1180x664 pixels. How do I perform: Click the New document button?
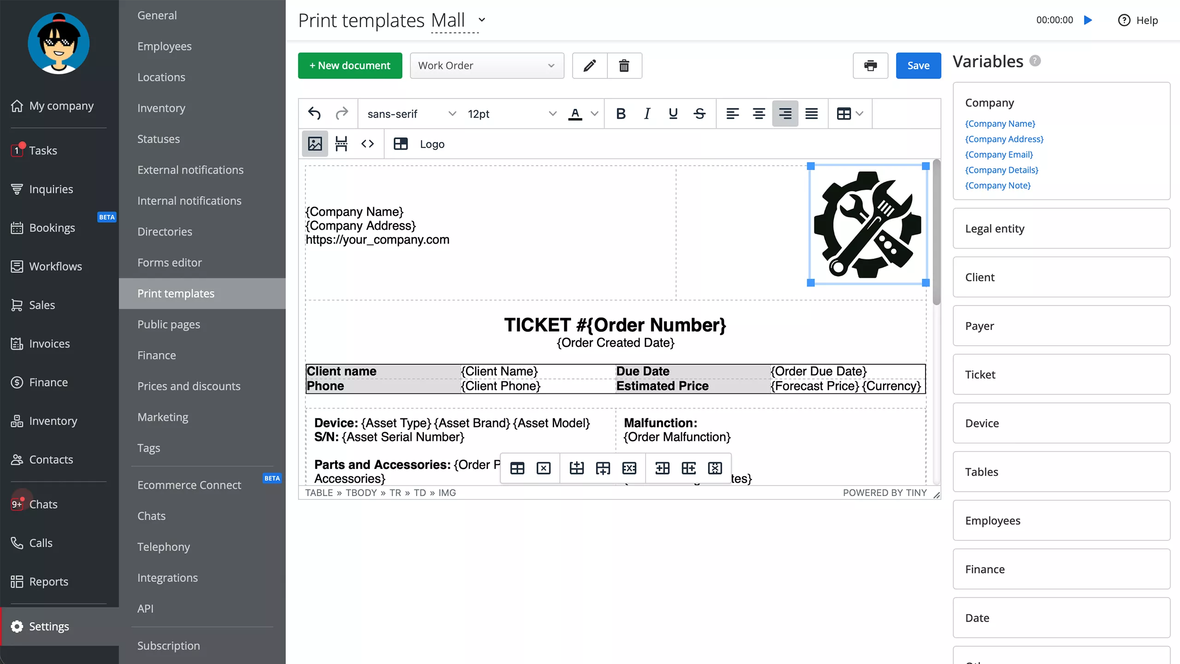coord(350,65)
